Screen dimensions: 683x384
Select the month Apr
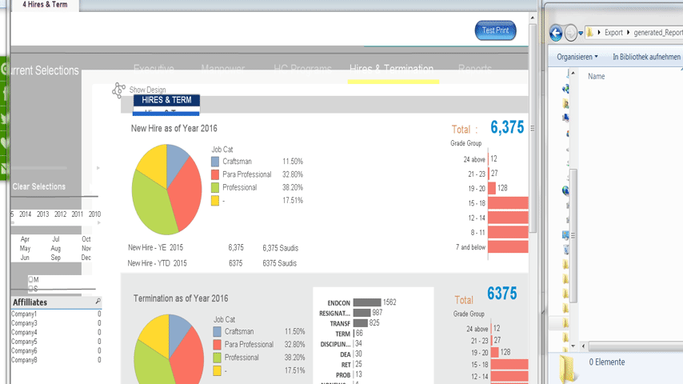(25, 239)
